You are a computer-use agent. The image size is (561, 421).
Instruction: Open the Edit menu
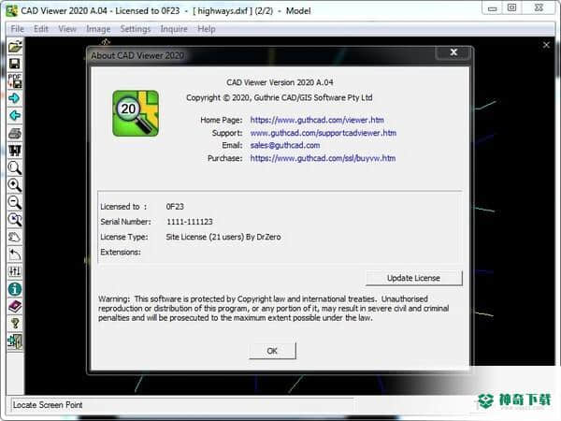(x=41, y=29)
